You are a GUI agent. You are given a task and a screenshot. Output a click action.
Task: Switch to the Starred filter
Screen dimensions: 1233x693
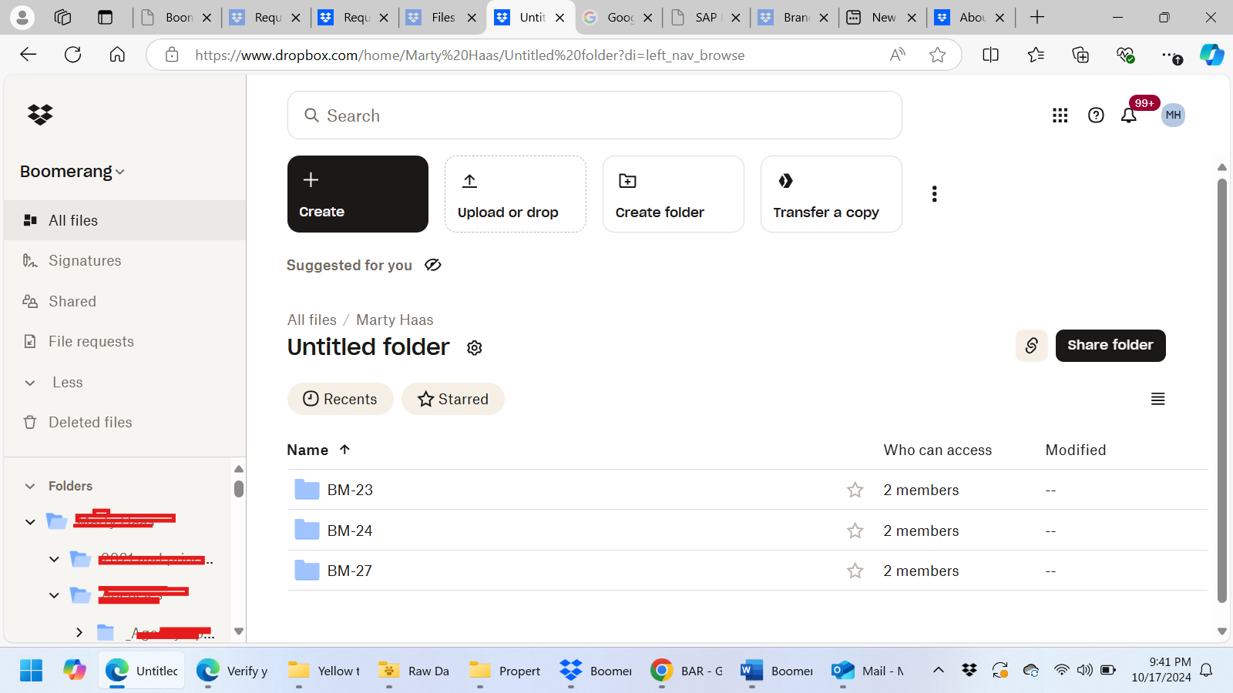click(x=453, y=399)
